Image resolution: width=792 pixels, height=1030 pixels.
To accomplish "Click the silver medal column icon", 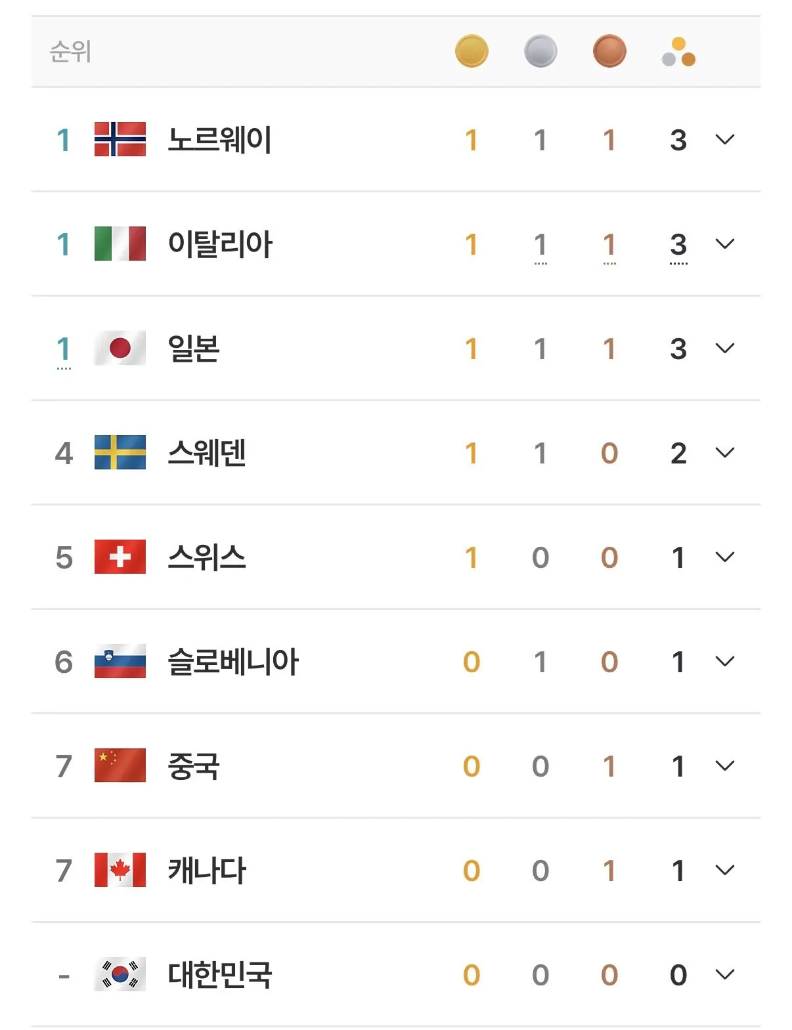I will point(540,51).
